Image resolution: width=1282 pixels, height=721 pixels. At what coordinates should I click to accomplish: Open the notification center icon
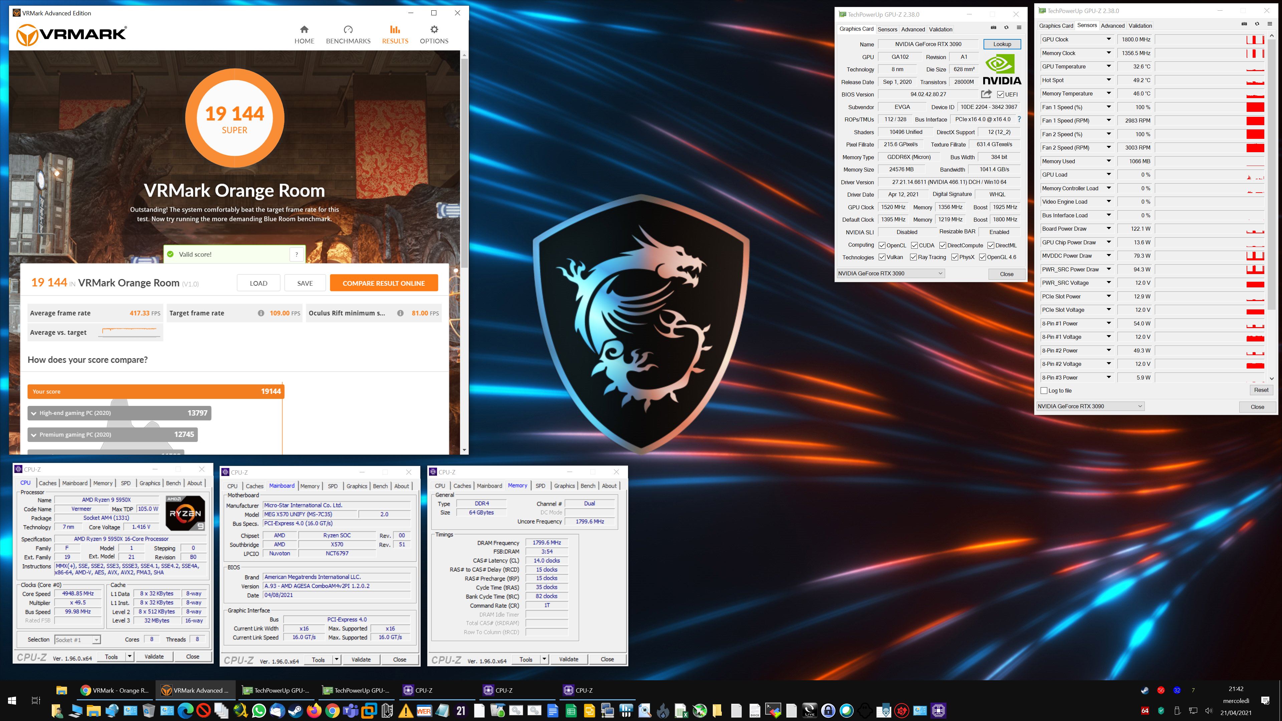click(1266, 701)
